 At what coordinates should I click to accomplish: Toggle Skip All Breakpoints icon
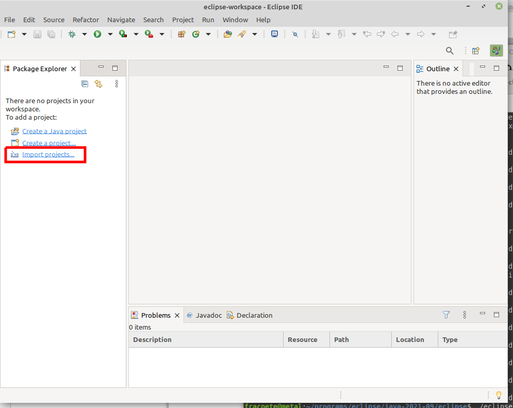295,35
